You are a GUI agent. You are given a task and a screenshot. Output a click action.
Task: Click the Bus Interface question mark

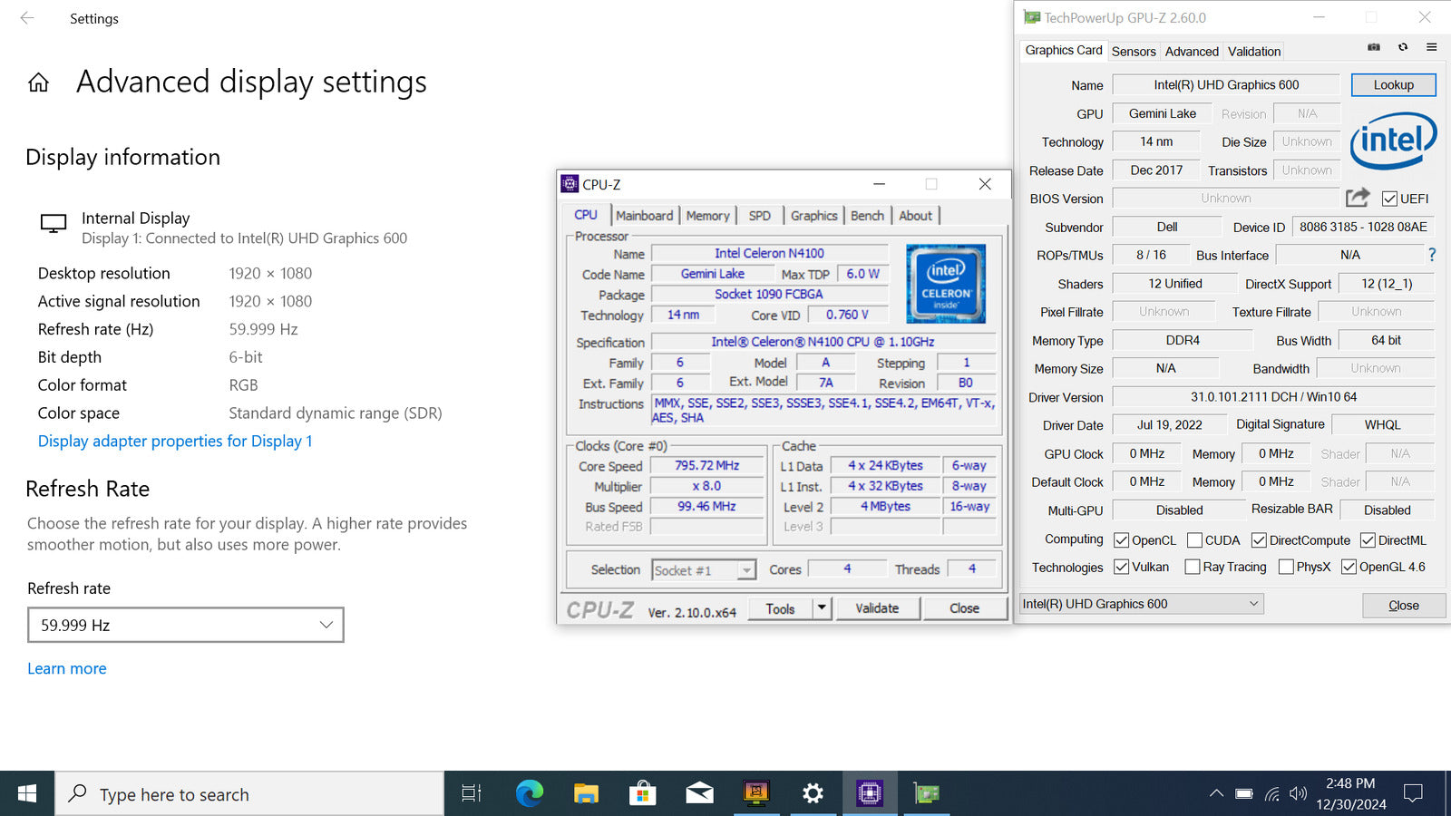(1432, 255)
